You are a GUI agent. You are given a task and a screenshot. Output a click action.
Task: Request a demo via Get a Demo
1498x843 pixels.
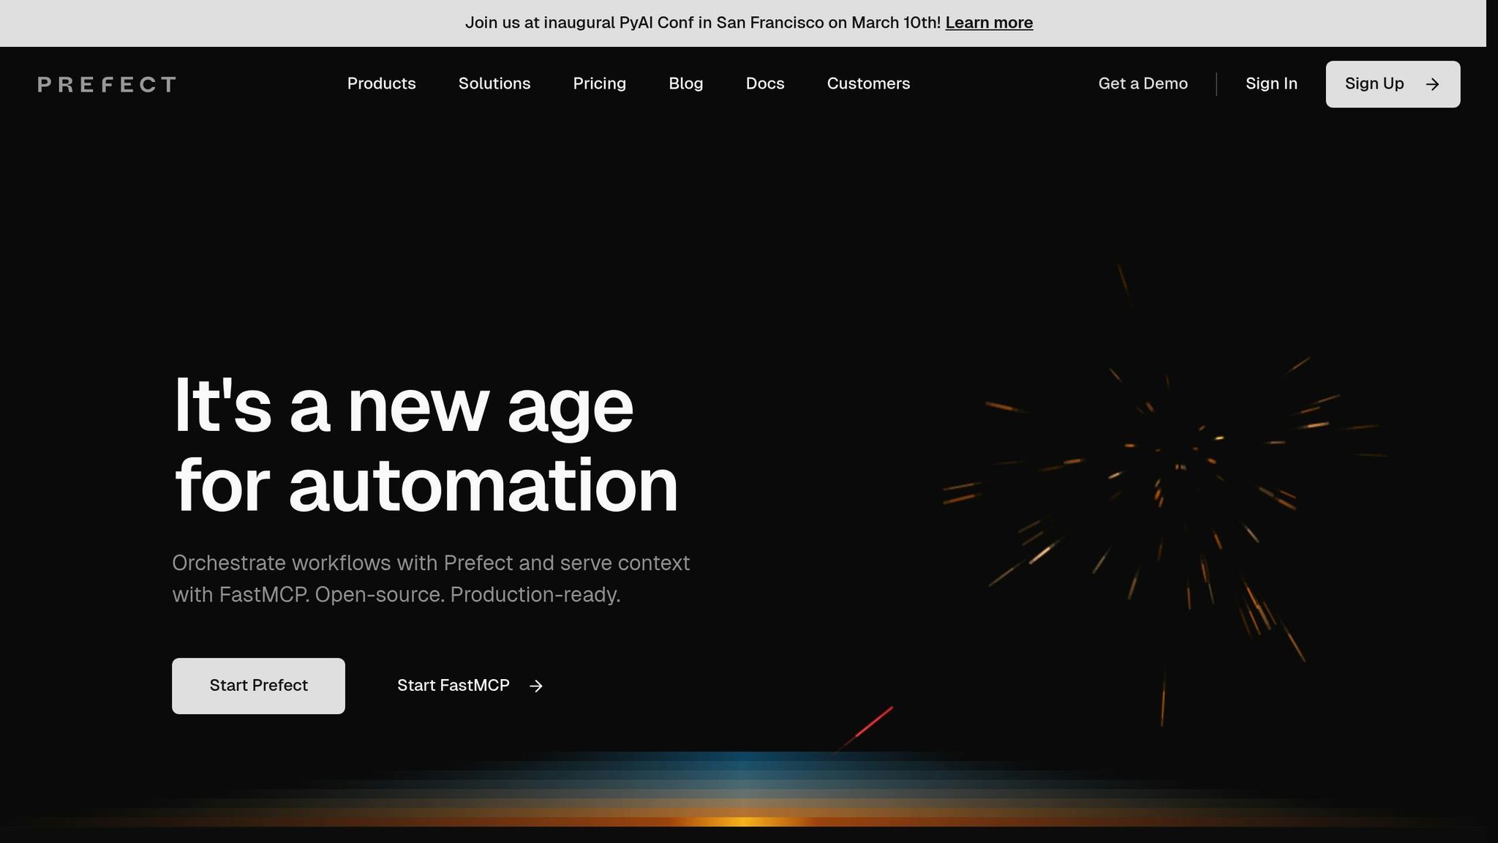pos(1143,83)
